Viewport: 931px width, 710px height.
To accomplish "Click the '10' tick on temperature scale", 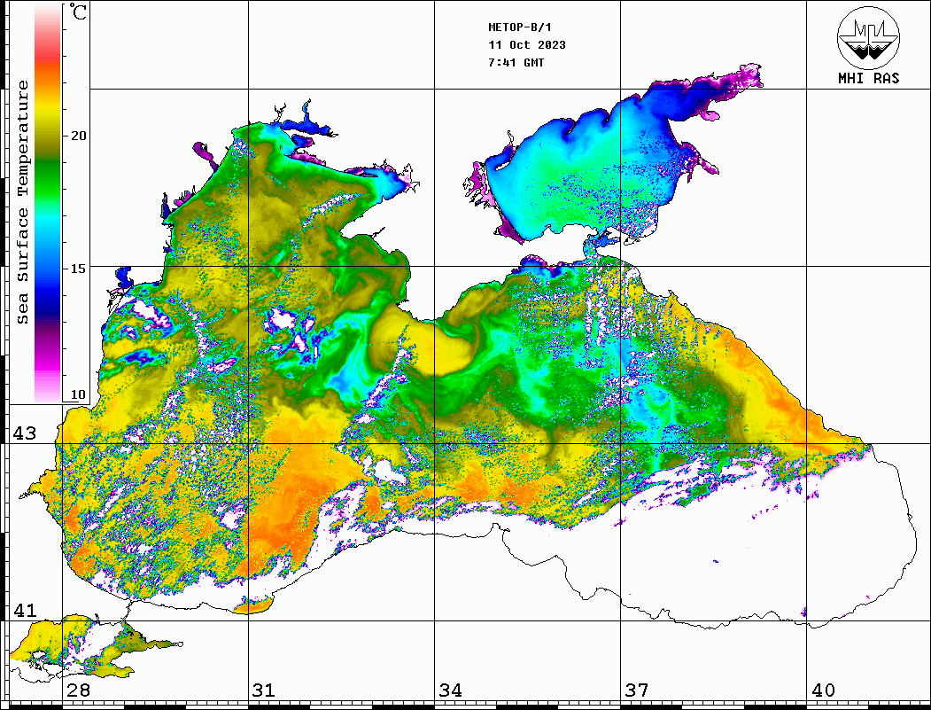I will tap(78, 394).
